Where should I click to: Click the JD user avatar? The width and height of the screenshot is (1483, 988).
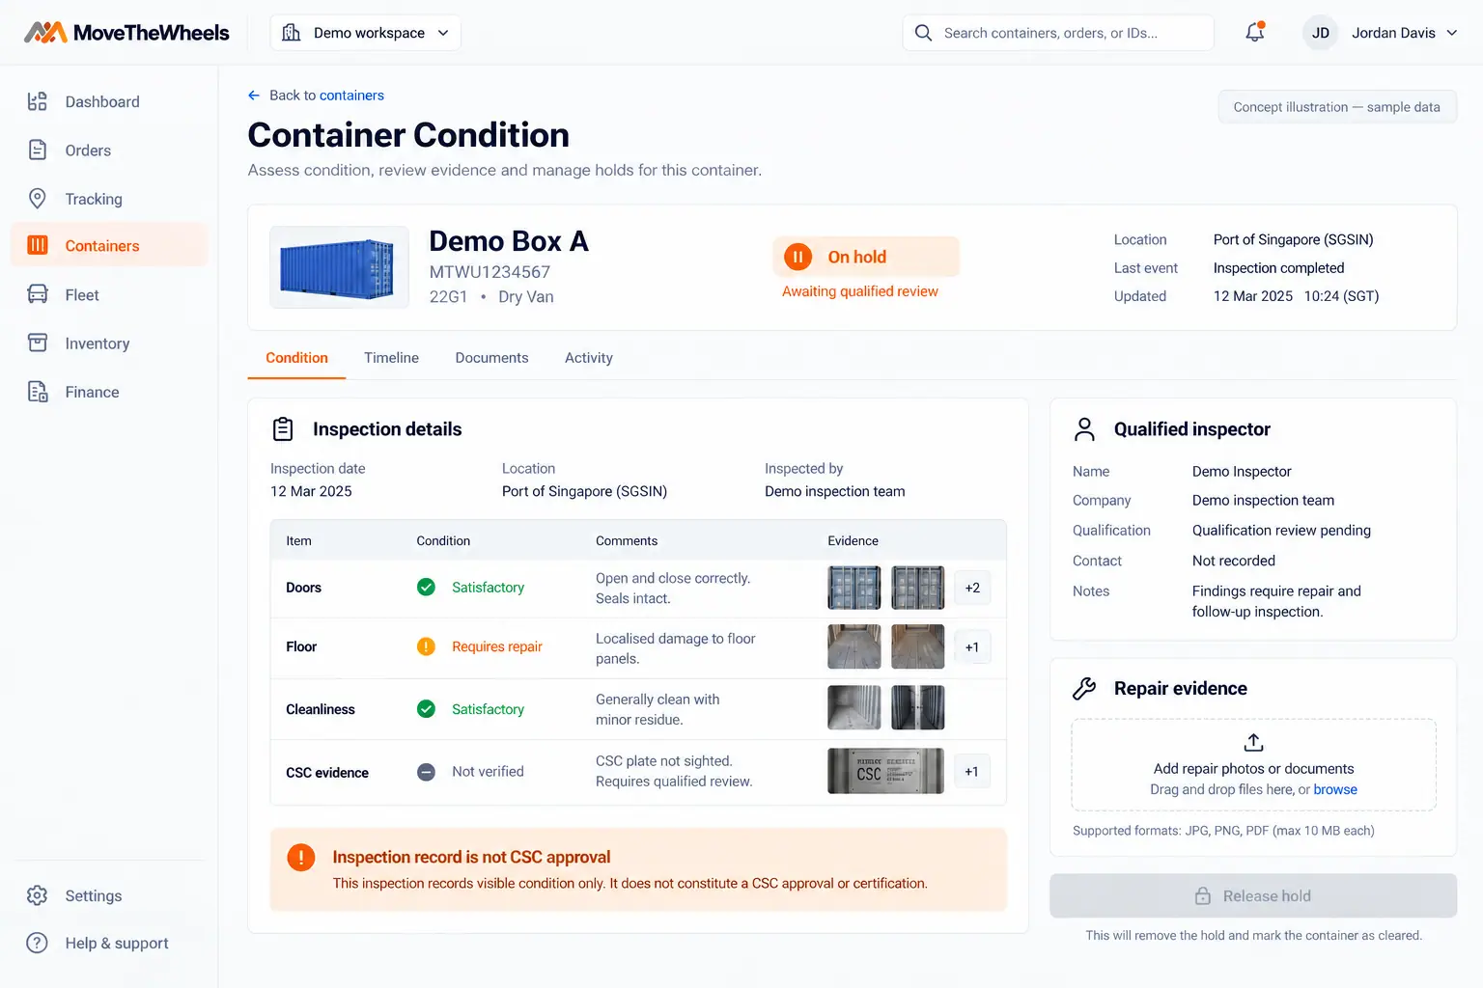[1321, 33]
